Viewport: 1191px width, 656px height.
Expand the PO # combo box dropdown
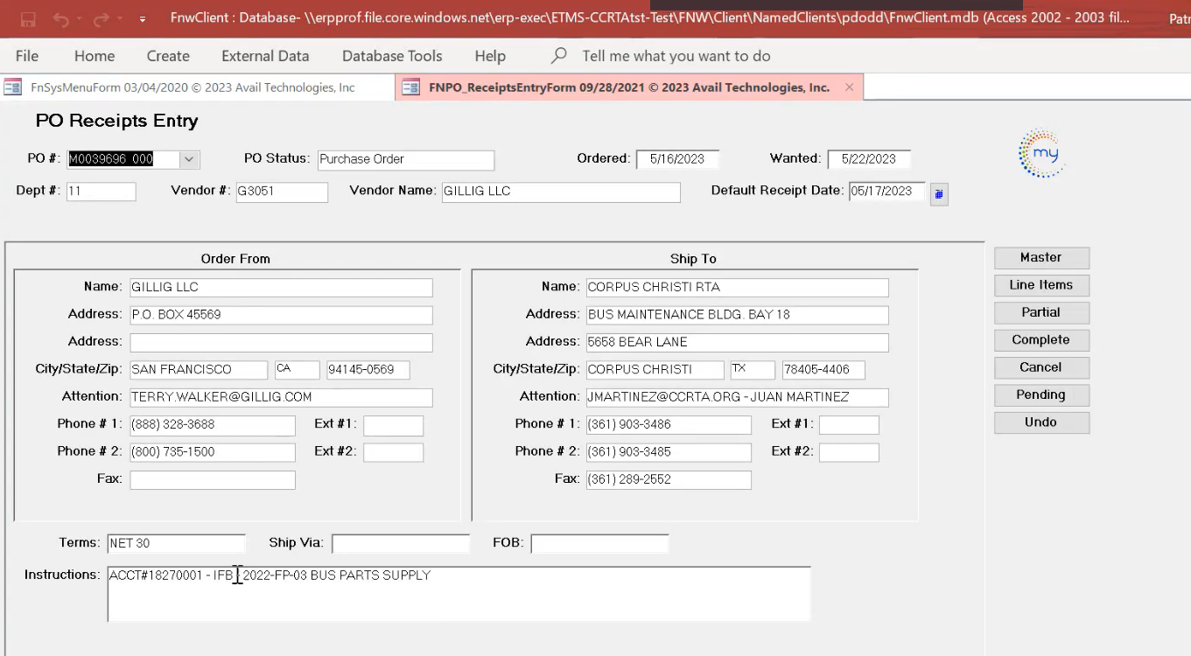(189, 159)
